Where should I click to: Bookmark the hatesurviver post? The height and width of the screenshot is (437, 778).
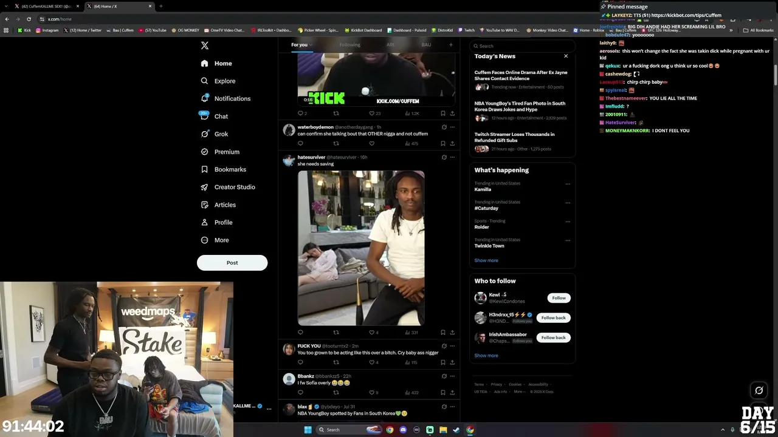point(443,333)
